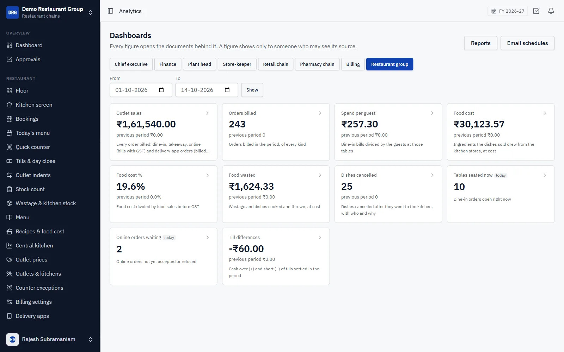Open calendar picker in From date field
Screen dimensions: 564x352
[161, 90]
